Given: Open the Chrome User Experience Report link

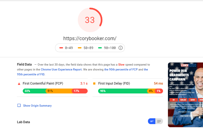Looking at the screenshot, I should coord(61,70).
